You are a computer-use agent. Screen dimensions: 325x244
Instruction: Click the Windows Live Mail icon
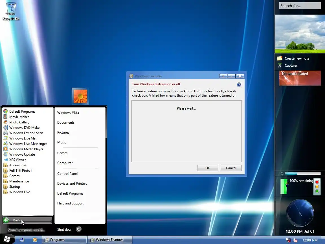pos(6,138)
